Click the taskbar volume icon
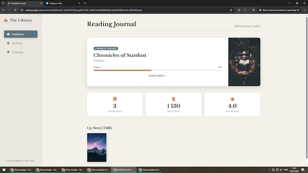Viewport: 308px width, 173px height. pyautogui.click(x=281, y=170)
